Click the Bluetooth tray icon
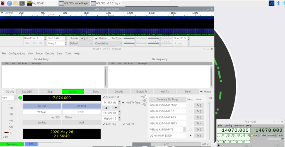 click(278, 3)
